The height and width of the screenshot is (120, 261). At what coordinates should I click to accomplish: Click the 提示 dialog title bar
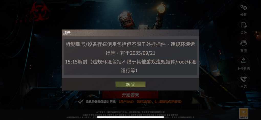click(130, 33)
